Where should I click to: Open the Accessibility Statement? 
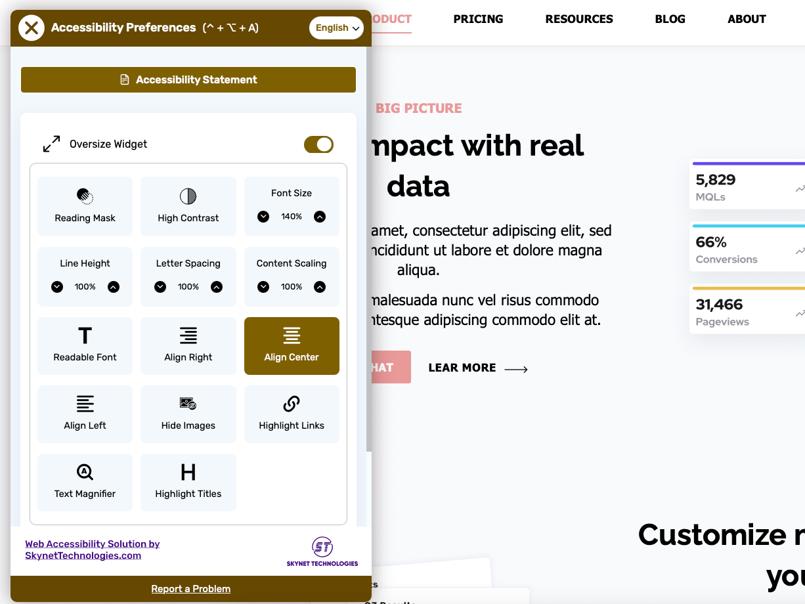click(x=188, y=80)
